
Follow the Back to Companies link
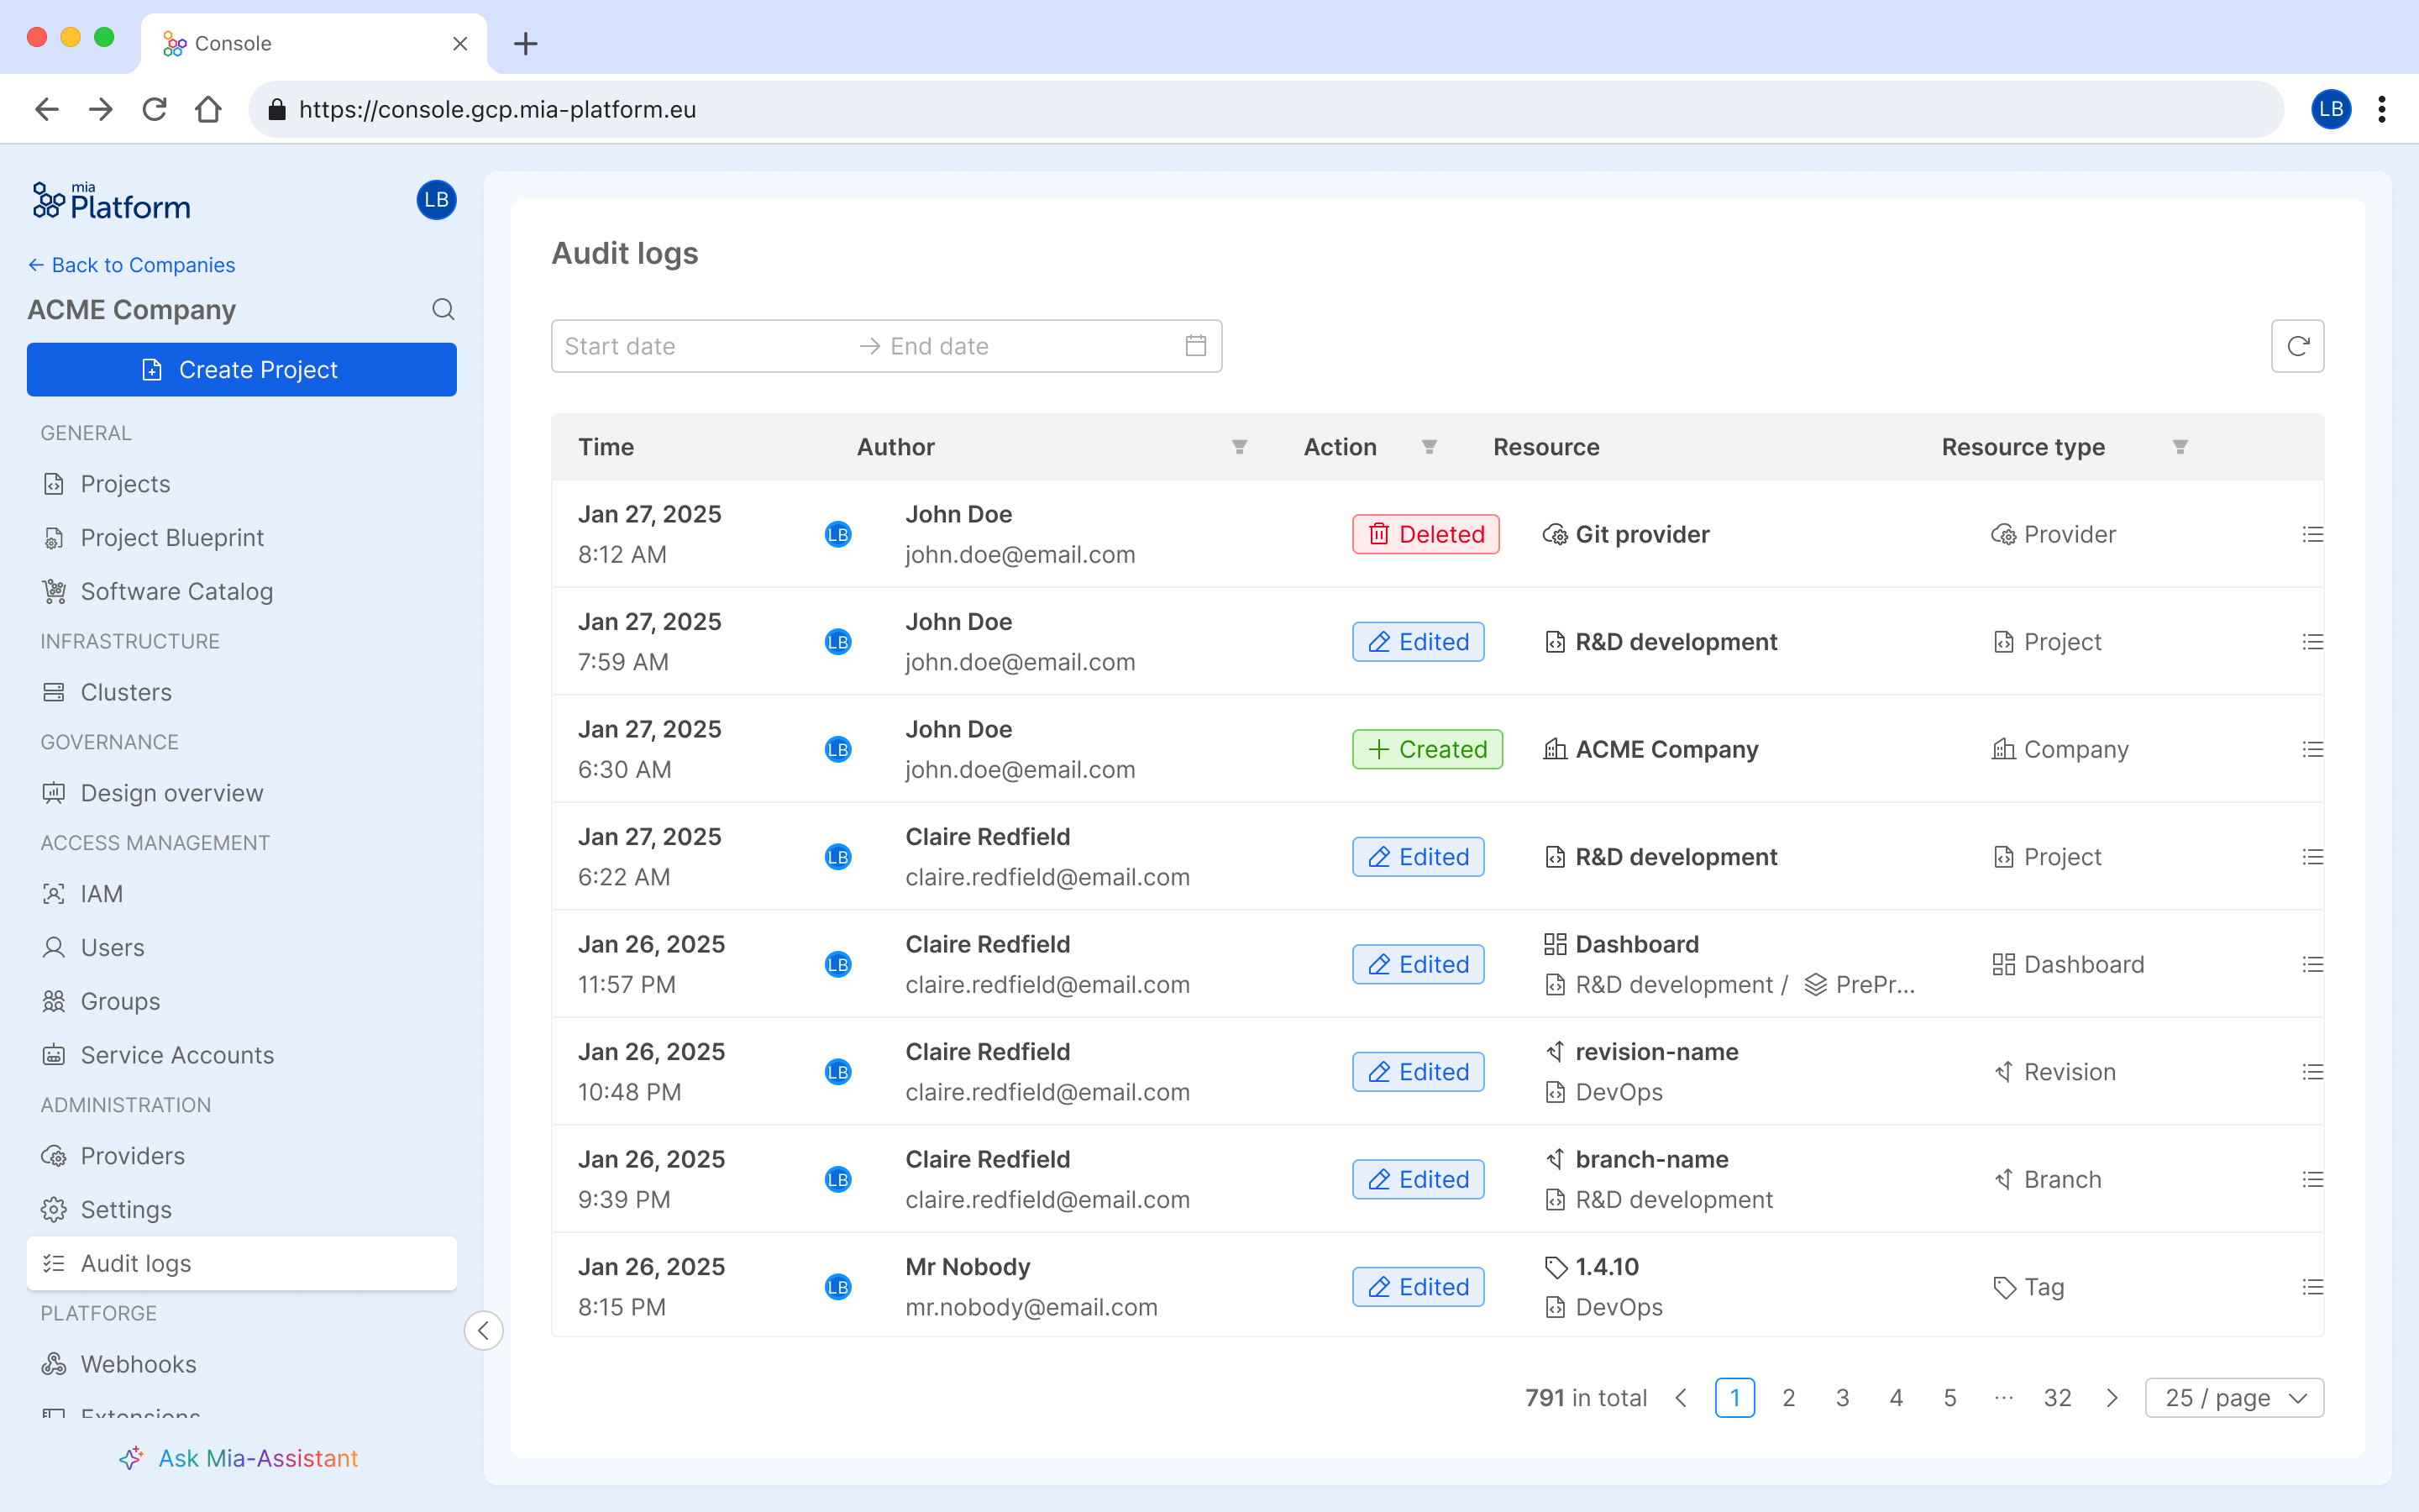point(131,264)
